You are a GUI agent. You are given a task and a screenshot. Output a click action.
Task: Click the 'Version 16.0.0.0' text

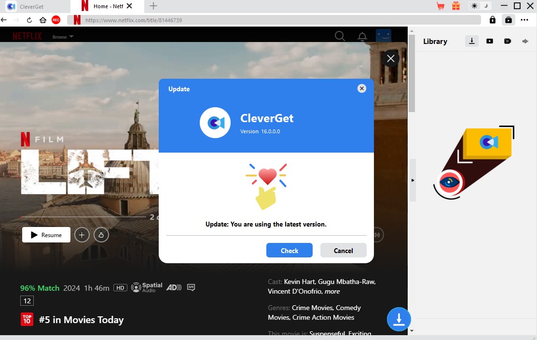(260, 131)
